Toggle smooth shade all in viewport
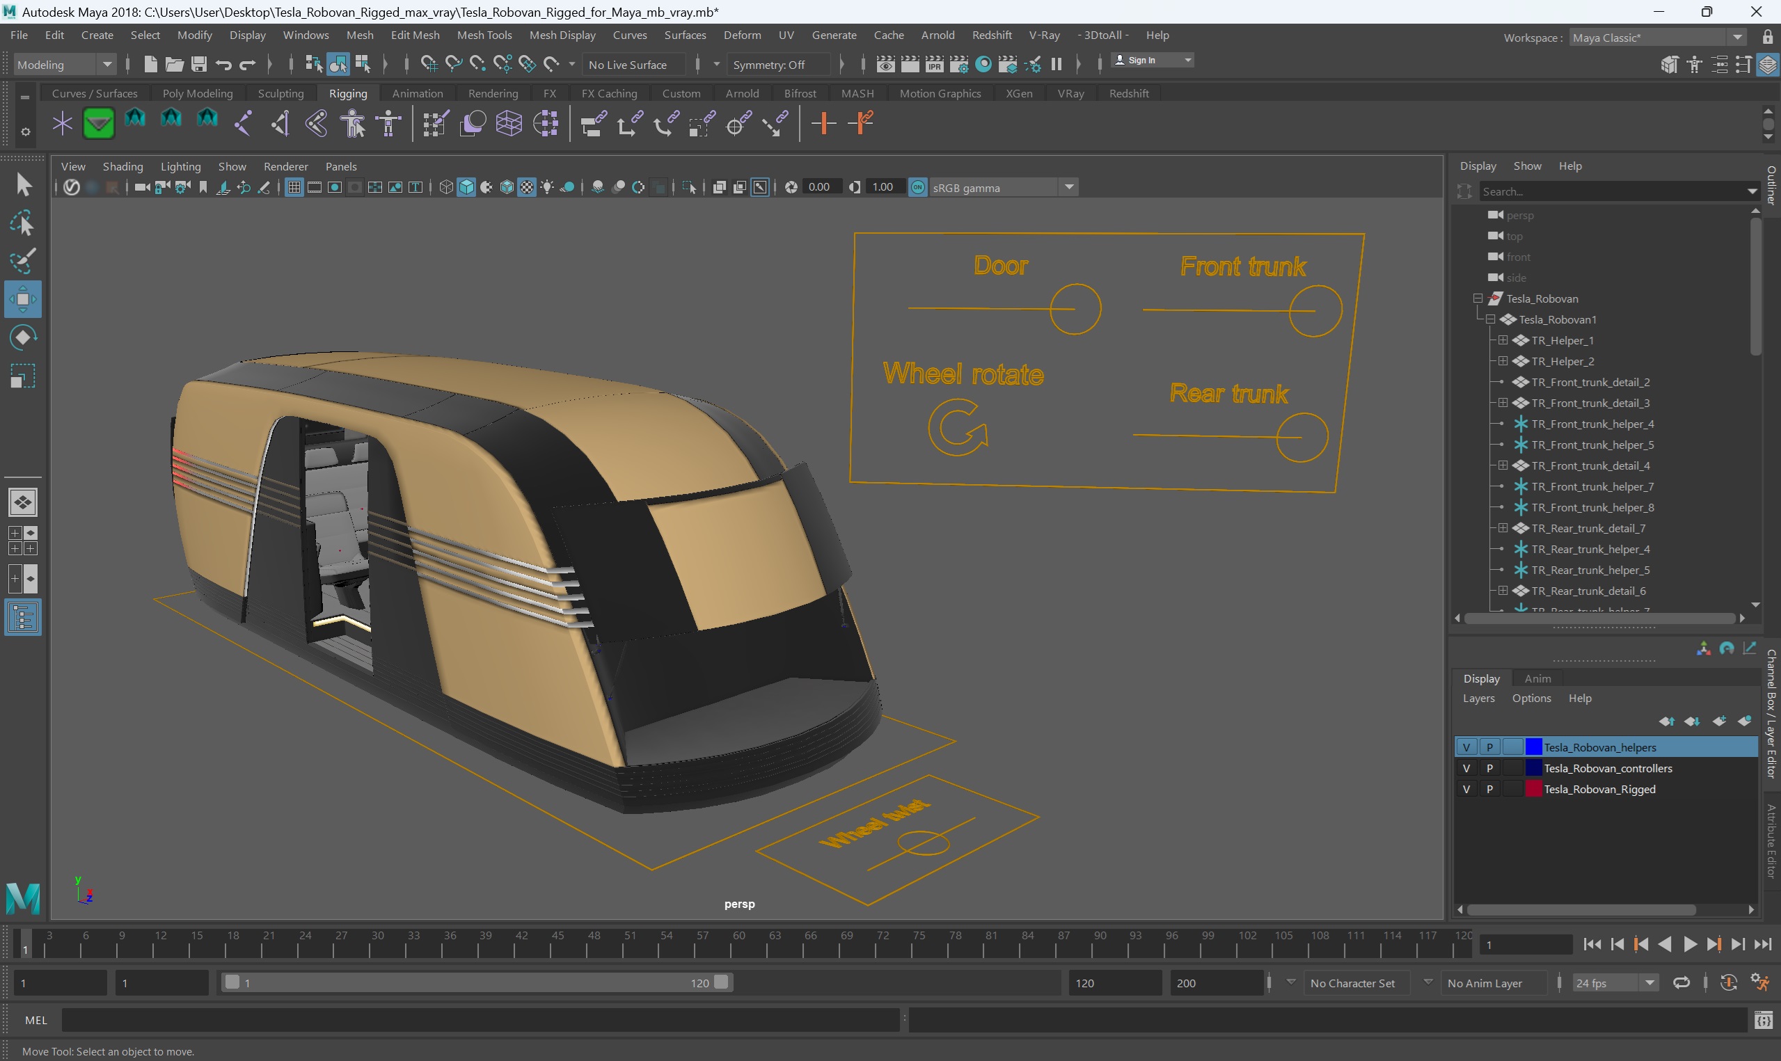This screenshot has height=1061, width=1781. (x=466, y=187)
